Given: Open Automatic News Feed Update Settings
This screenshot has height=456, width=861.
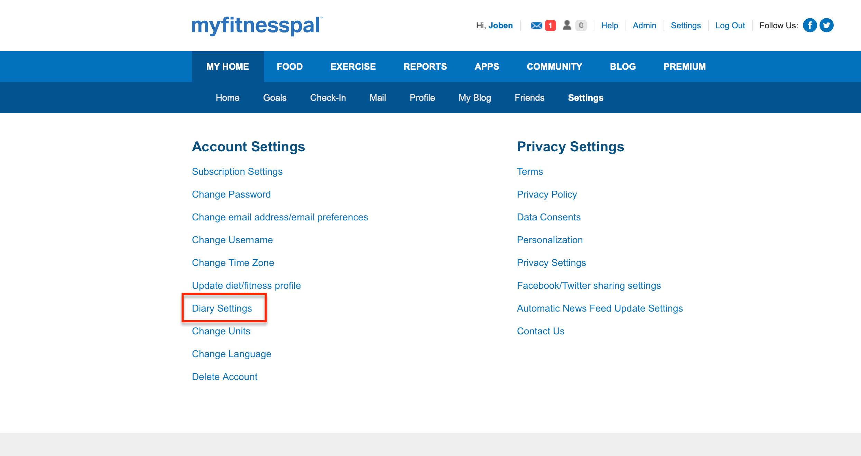Looking at the screenshot, I should 600,308.
